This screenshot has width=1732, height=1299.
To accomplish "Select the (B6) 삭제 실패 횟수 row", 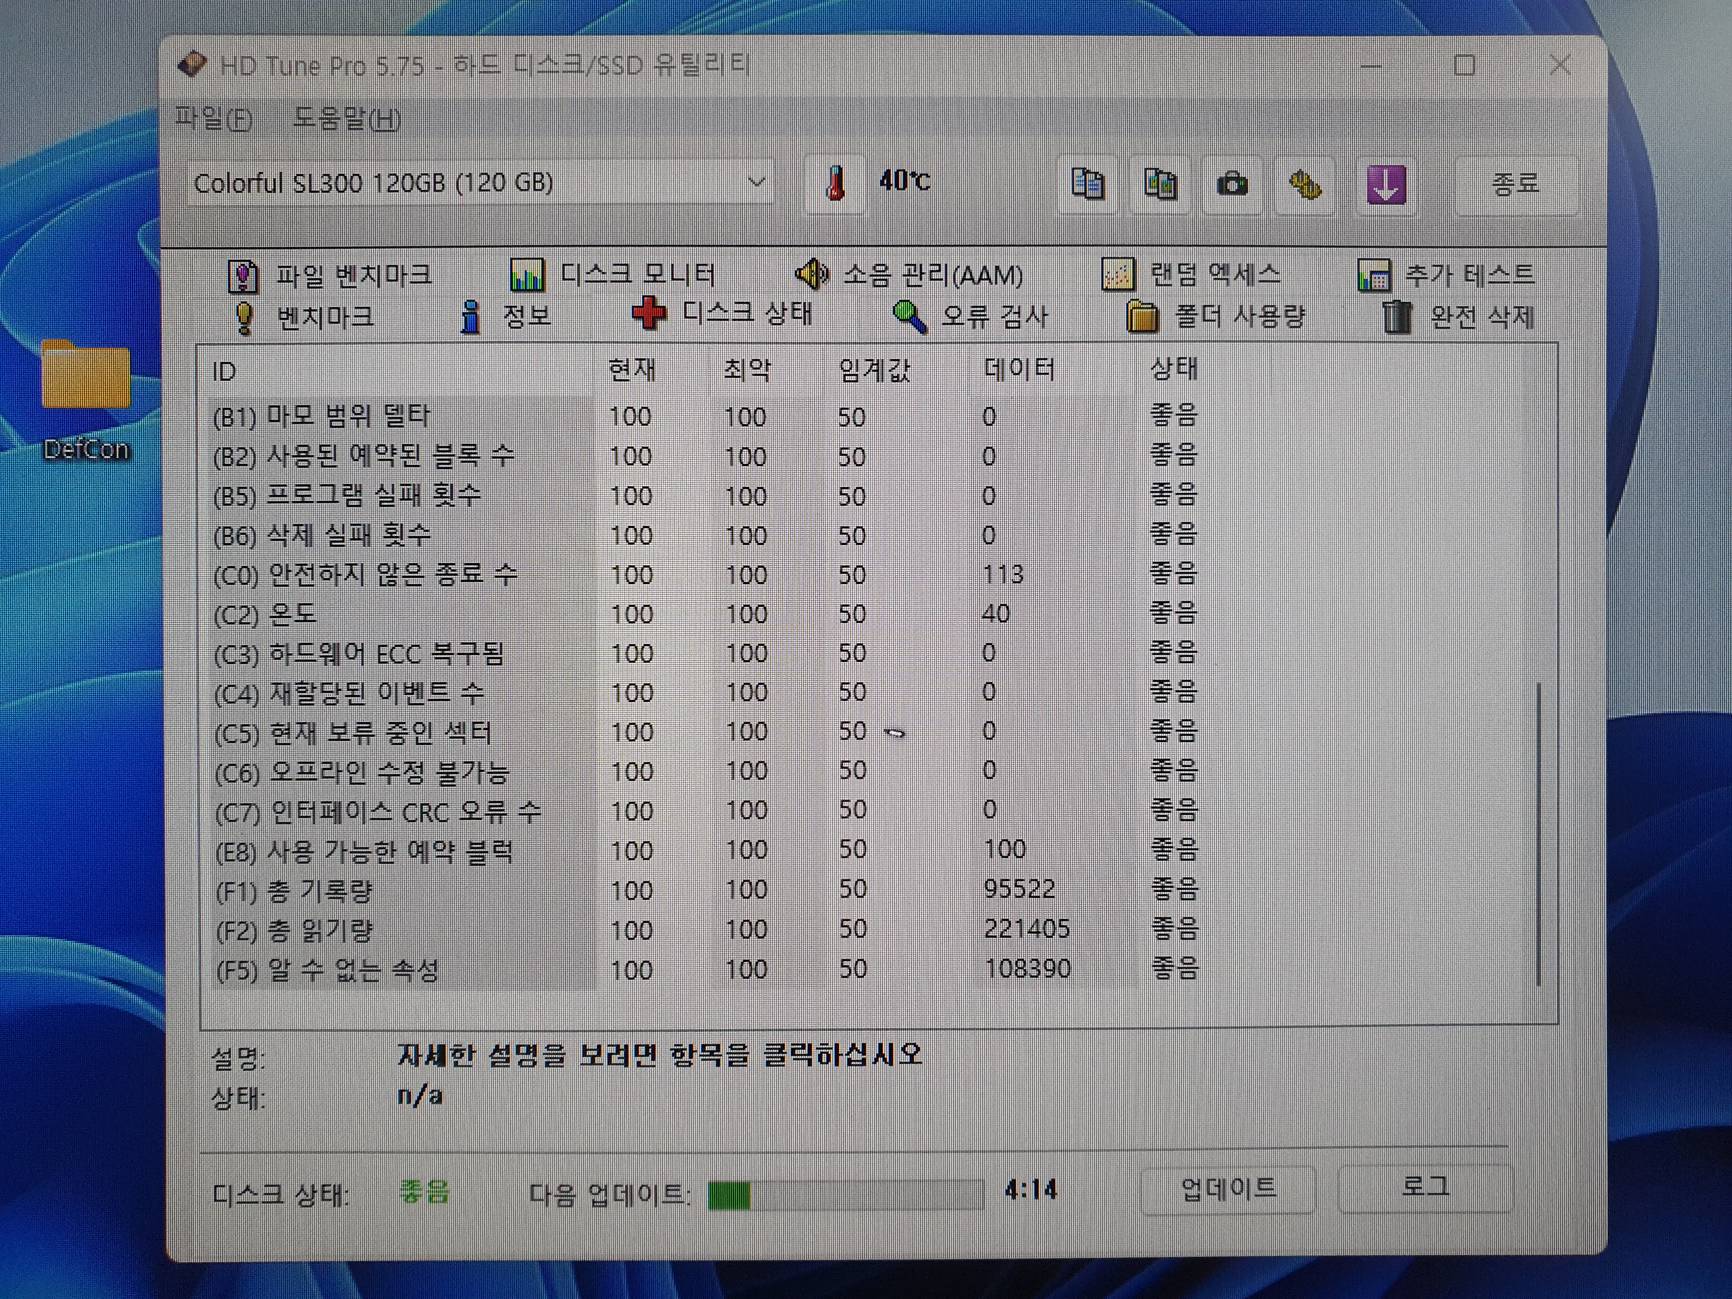I will pyautogui.click(x=705, y=535).
